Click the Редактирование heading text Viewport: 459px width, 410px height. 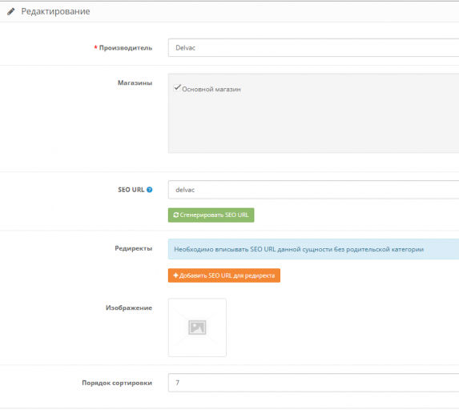pos(55,11)
